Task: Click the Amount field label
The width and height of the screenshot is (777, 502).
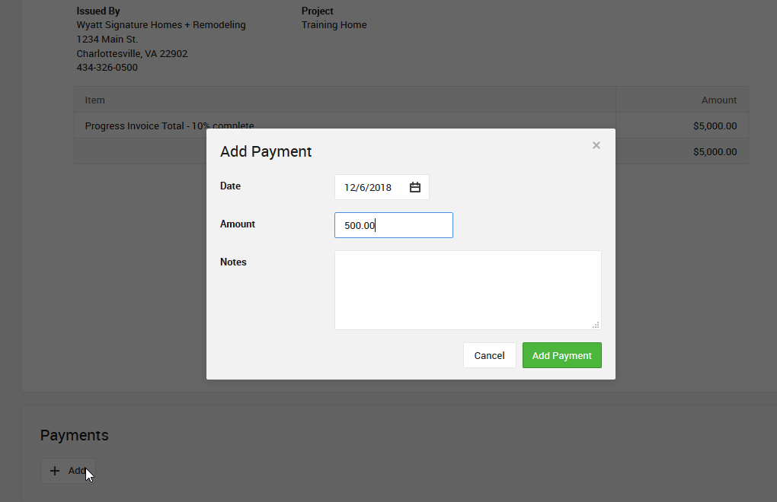Action: click(x=238, y=224)
